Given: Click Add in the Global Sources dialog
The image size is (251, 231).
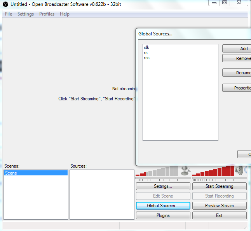Looking at the screenshot, I should 237,49.
